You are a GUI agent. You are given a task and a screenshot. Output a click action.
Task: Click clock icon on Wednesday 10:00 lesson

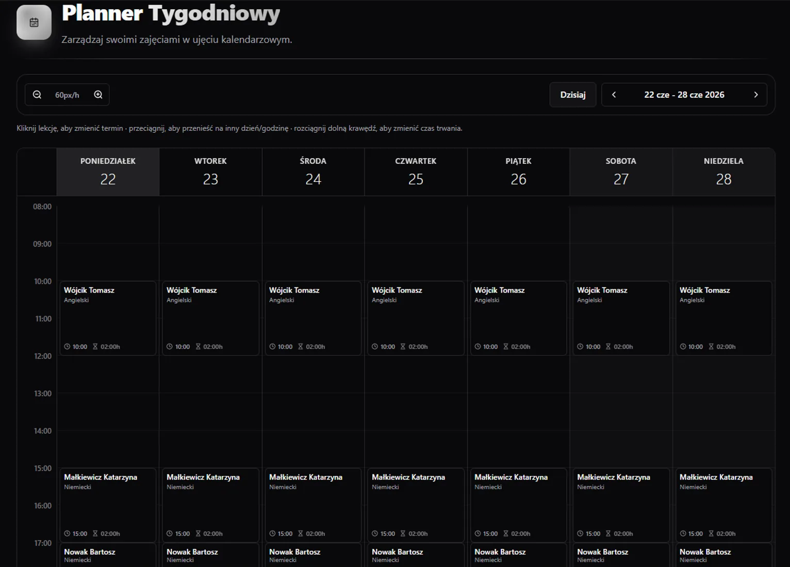(x=272, y=347)
